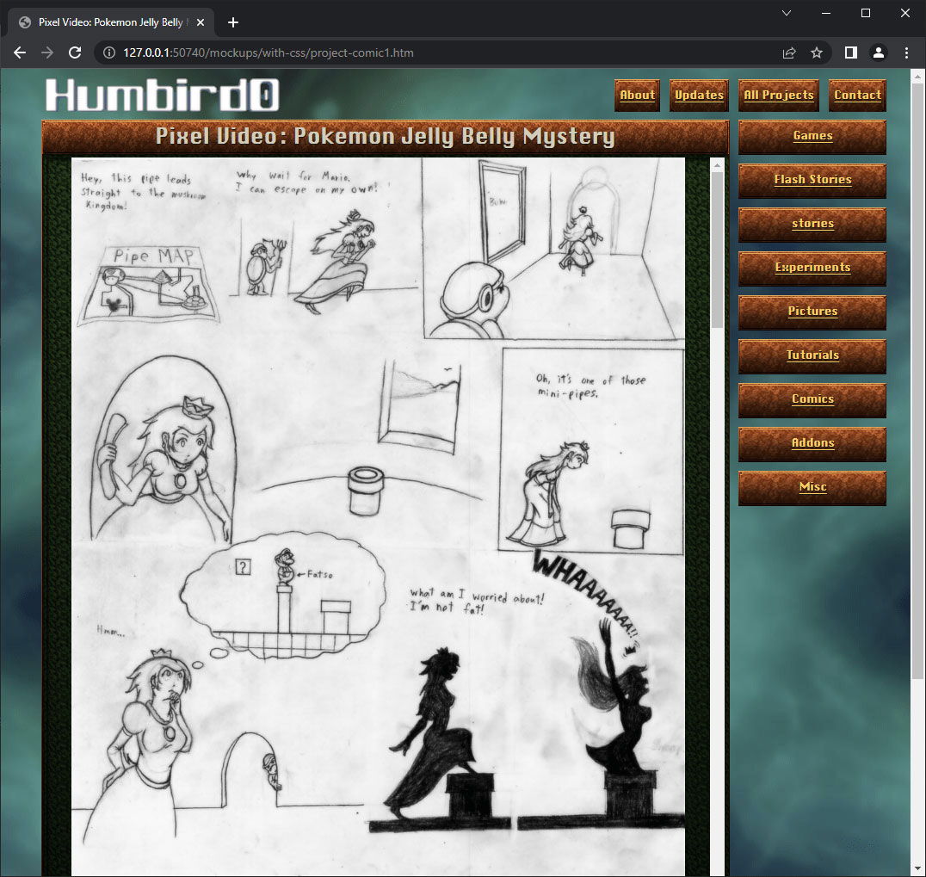
Task: Open the About page
Action: (x=637, y=96)
